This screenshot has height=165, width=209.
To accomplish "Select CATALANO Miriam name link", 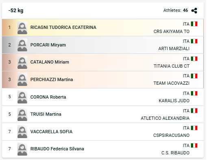I will [50, 62].
